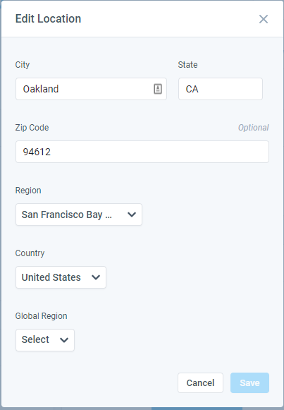Focus the City field containing Oakland

[x=91, y=89]
